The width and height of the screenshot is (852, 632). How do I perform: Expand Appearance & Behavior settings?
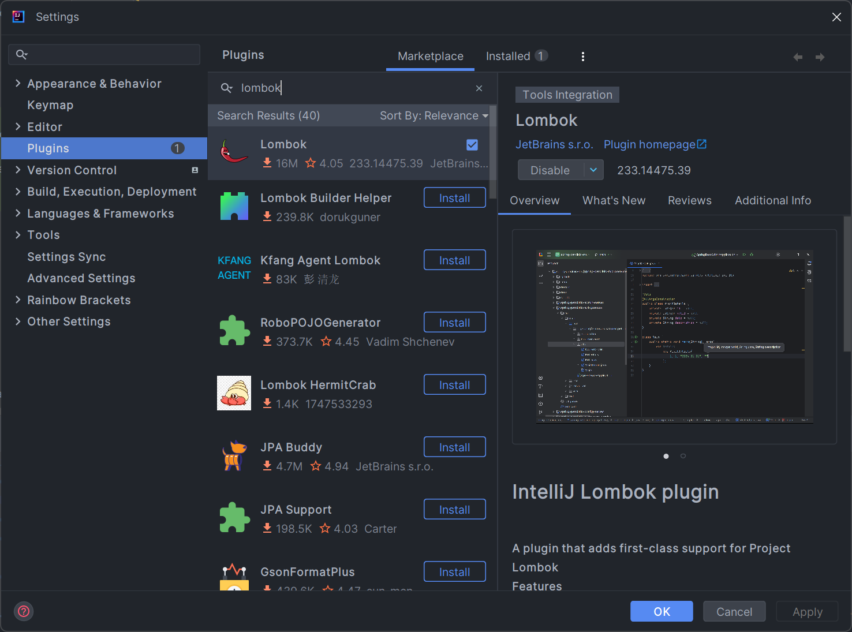[18, 83]
